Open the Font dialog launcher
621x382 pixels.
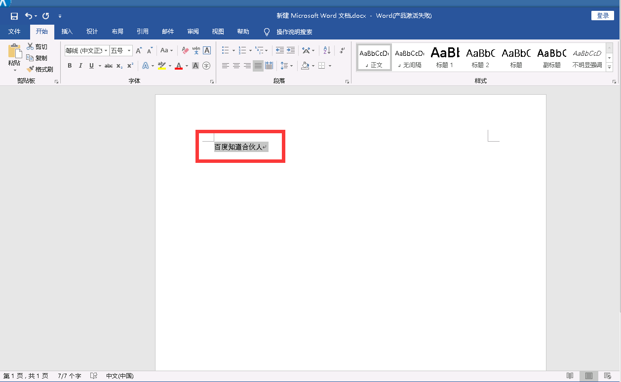212,81
